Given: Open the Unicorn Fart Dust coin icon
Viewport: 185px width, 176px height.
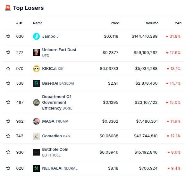Looking at the screenshot, I should point(36,53).
